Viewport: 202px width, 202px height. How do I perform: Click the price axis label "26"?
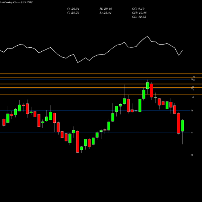(192, 133)
